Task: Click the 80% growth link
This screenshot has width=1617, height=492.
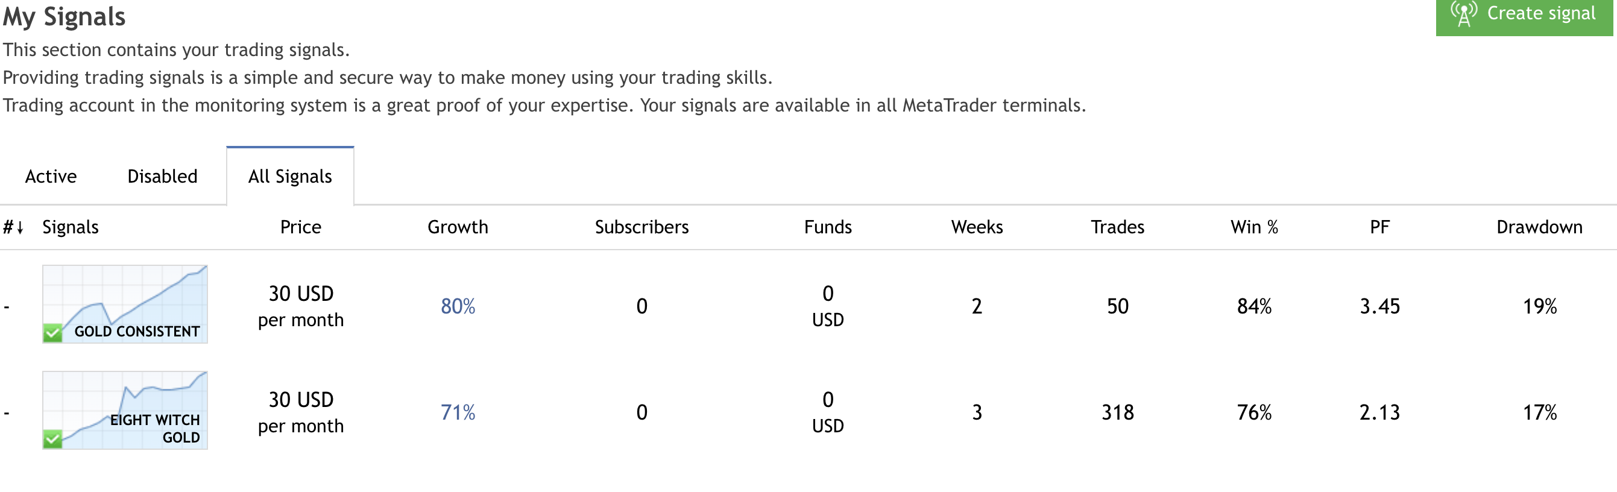Action: tap(458, 306)
